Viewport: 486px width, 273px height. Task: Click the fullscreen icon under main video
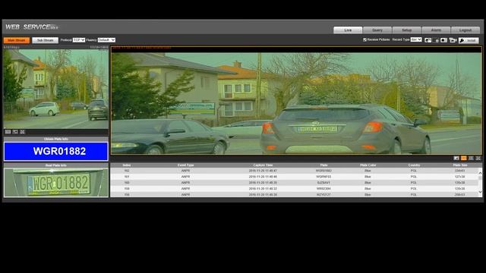pyautogui.click(x=478, y=158)
